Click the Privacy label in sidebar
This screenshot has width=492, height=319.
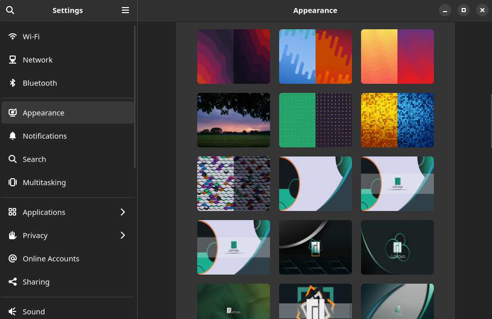[35, 236]
